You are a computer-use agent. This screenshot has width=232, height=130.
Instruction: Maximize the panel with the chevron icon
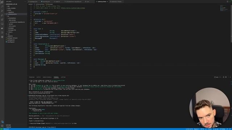click(228, 77)
